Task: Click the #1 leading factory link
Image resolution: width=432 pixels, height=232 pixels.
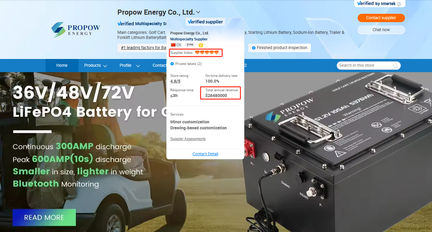Action: 144,48
